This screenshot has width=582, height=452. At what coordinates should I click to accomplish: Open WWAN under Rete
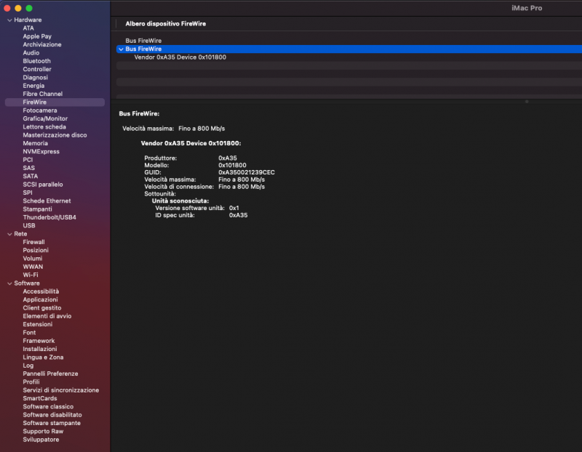(x=33, y=267)
